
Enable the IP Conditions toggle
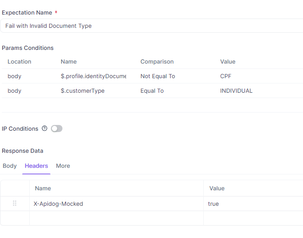pyautogui.click(x=57, y=129)
